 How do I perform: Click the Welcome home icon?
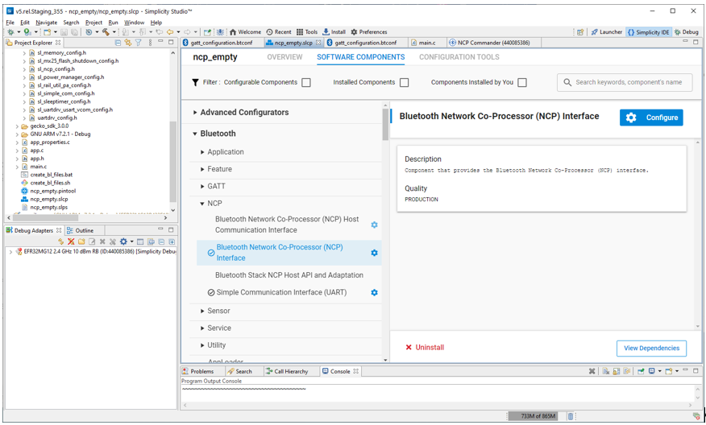(245, 32)
